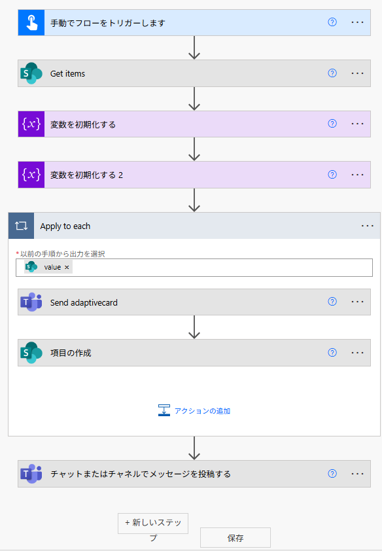
Task: Open help for Get items step
Action: click(x=332, y=73)
